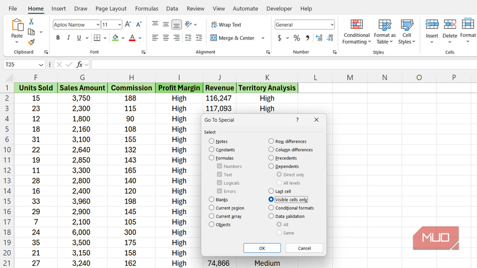Viewport: 477px width, 268px height.
Task: Apply Comma Style format
Action: [308, 38]
